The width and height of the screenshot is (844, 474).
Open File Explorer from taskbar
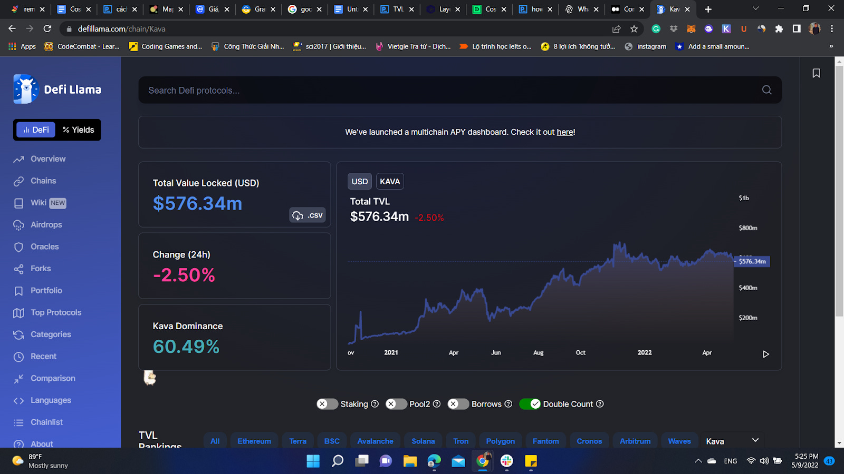point(410,461)
